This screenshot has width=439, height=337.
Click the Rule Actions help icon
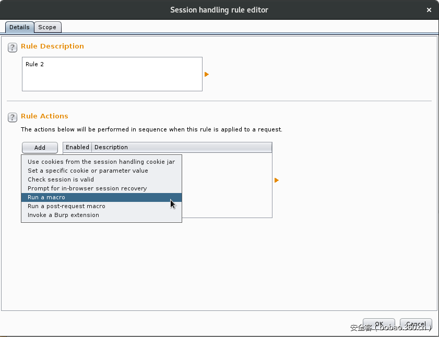pyautogui.click(x=13, y=118)
